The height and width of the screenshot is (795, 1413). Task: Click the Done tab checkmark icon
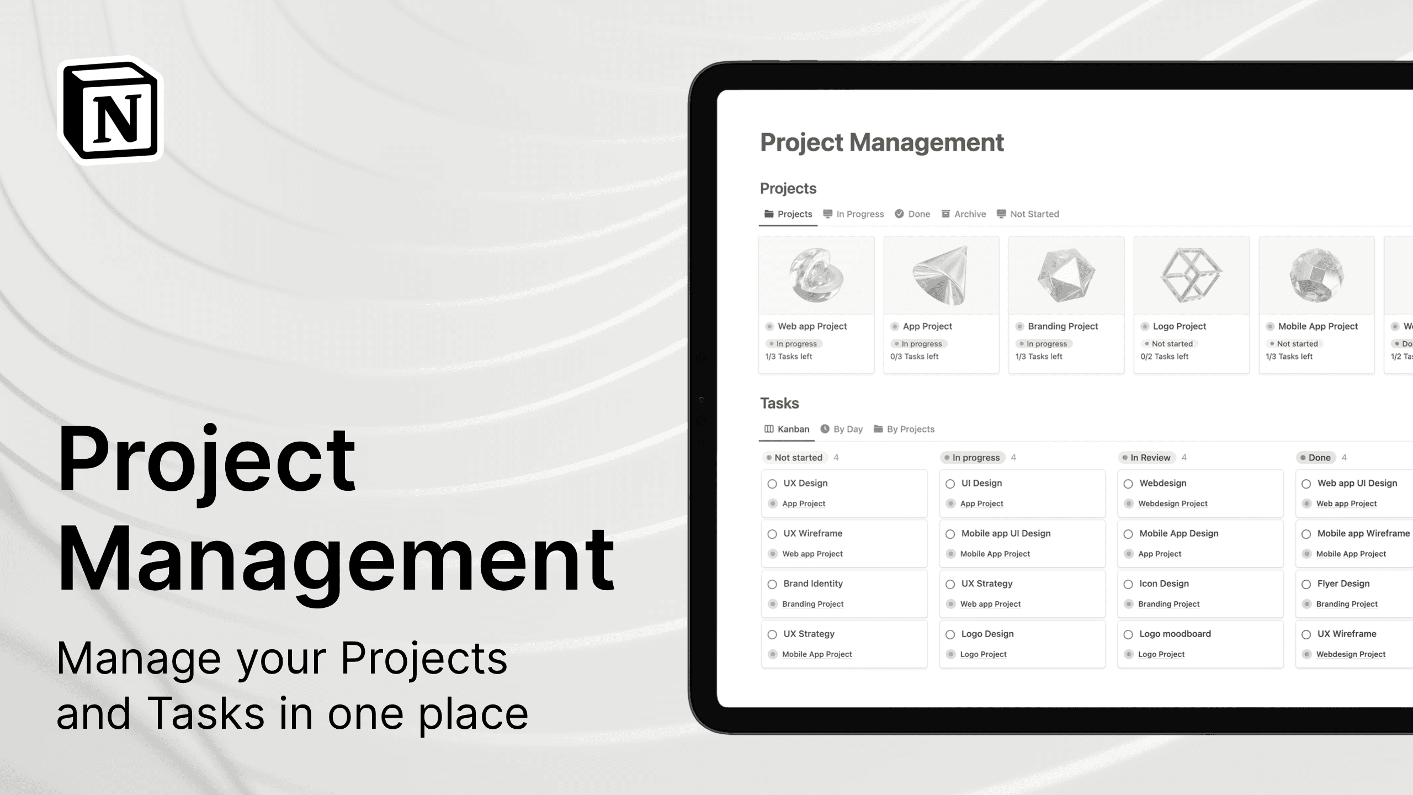click(x=899, y=214)
